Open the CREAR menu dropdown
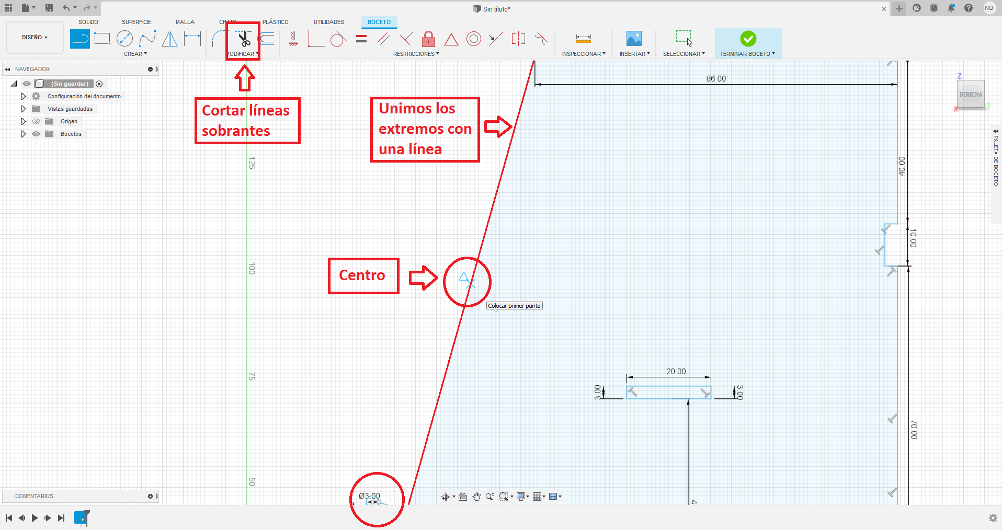Viewport: 1002px width, 530px height. 135,54
